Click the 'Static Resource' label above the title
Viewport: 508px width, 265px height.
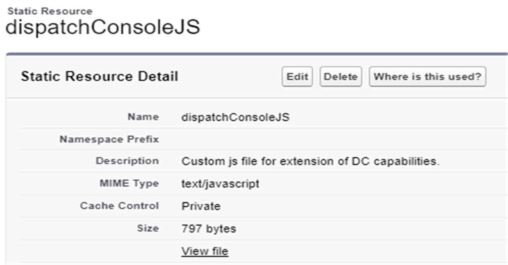(x=50, y=11)
